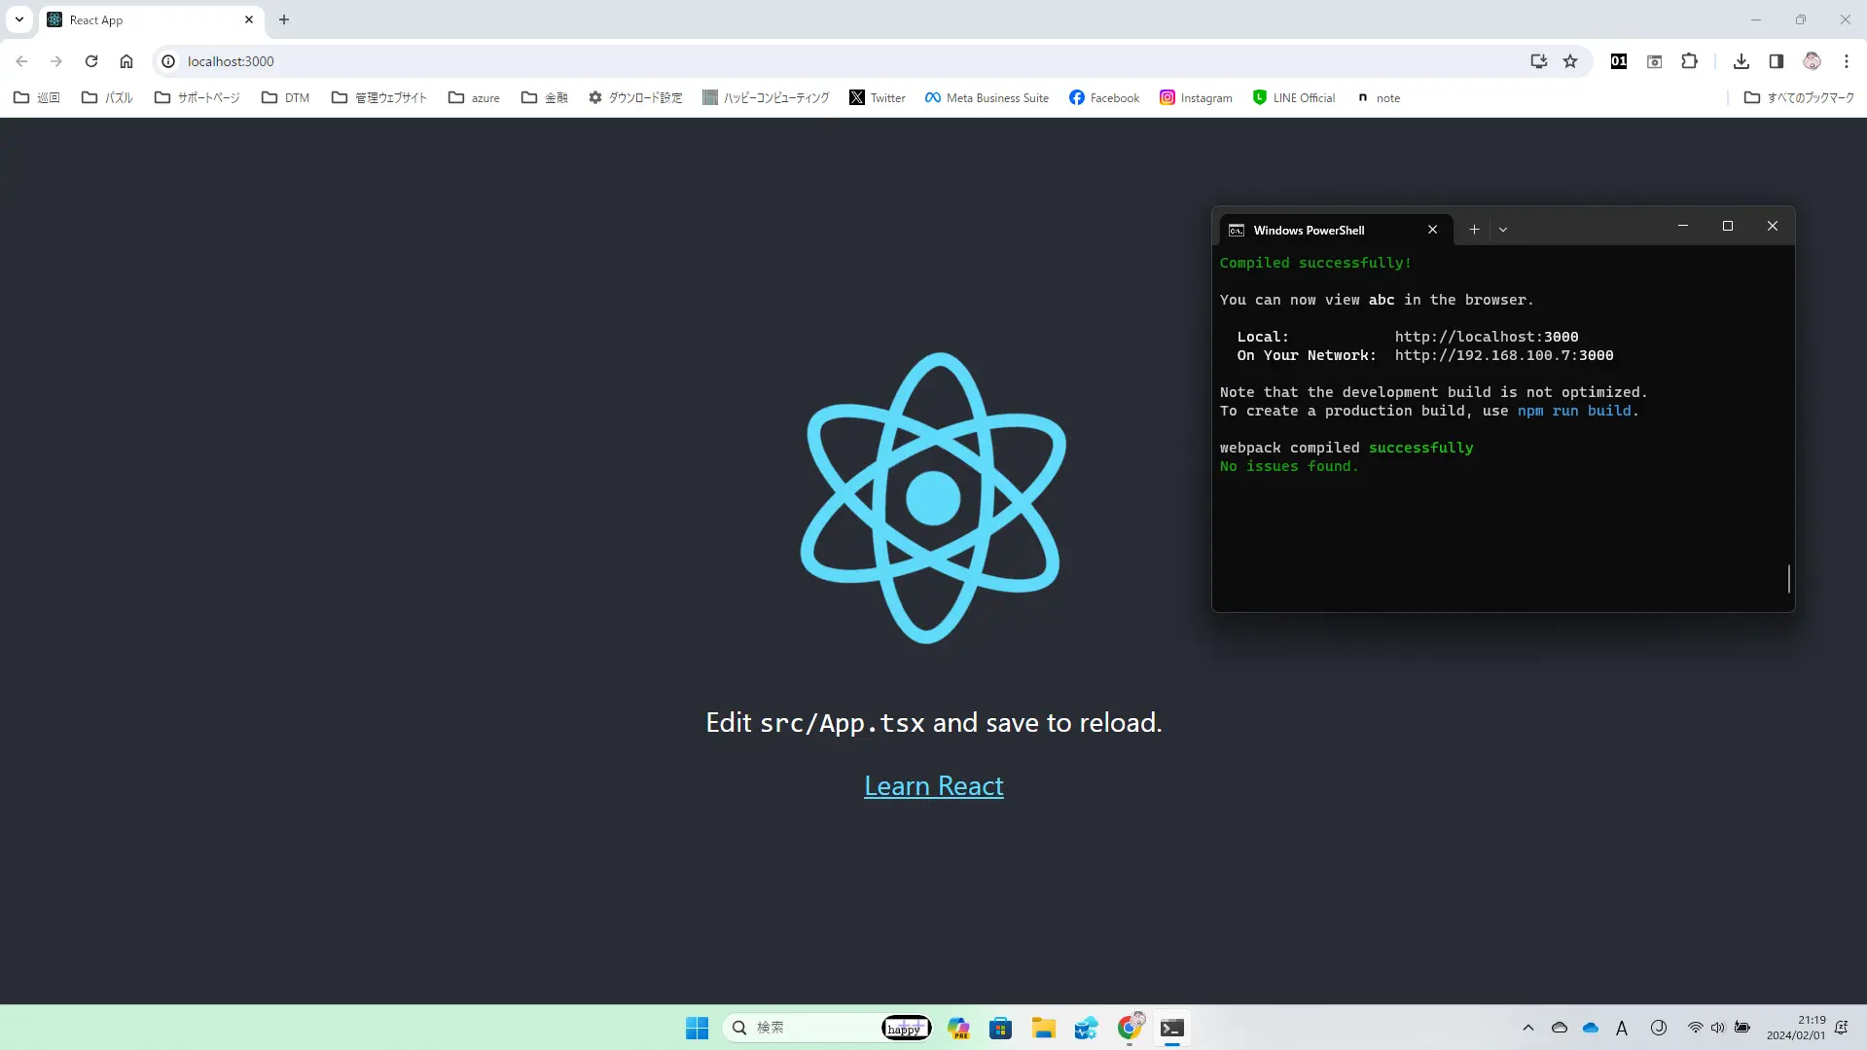The height and width of the screenshot is (1050, 1867).
Task: Install app icon in address bar
Action: pos(1538,61)
